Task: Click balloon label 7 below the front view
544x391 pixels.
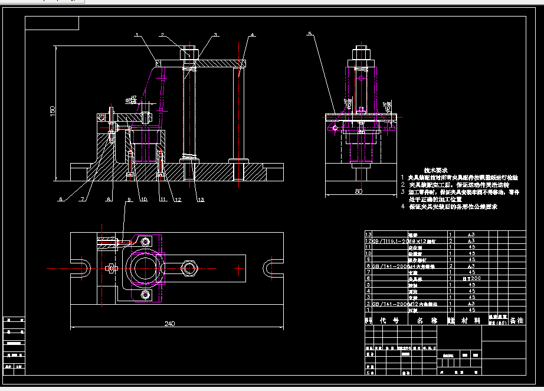Action: coord(83,199)
